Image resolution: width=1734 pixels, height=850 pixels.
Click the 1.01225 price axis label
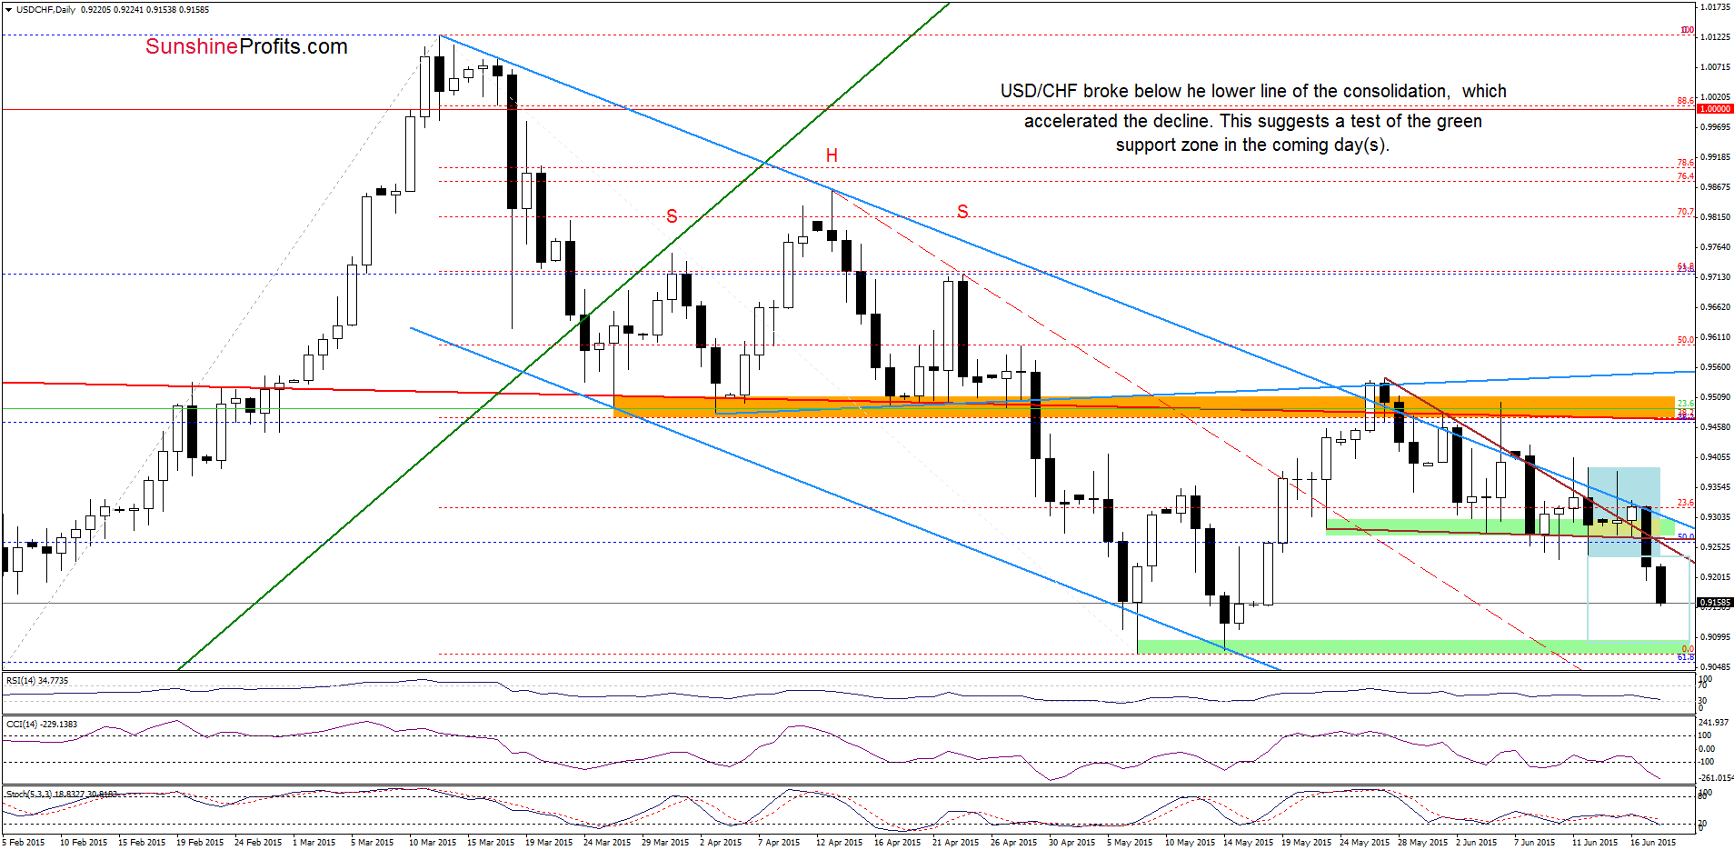click(x=1715, y=37)
